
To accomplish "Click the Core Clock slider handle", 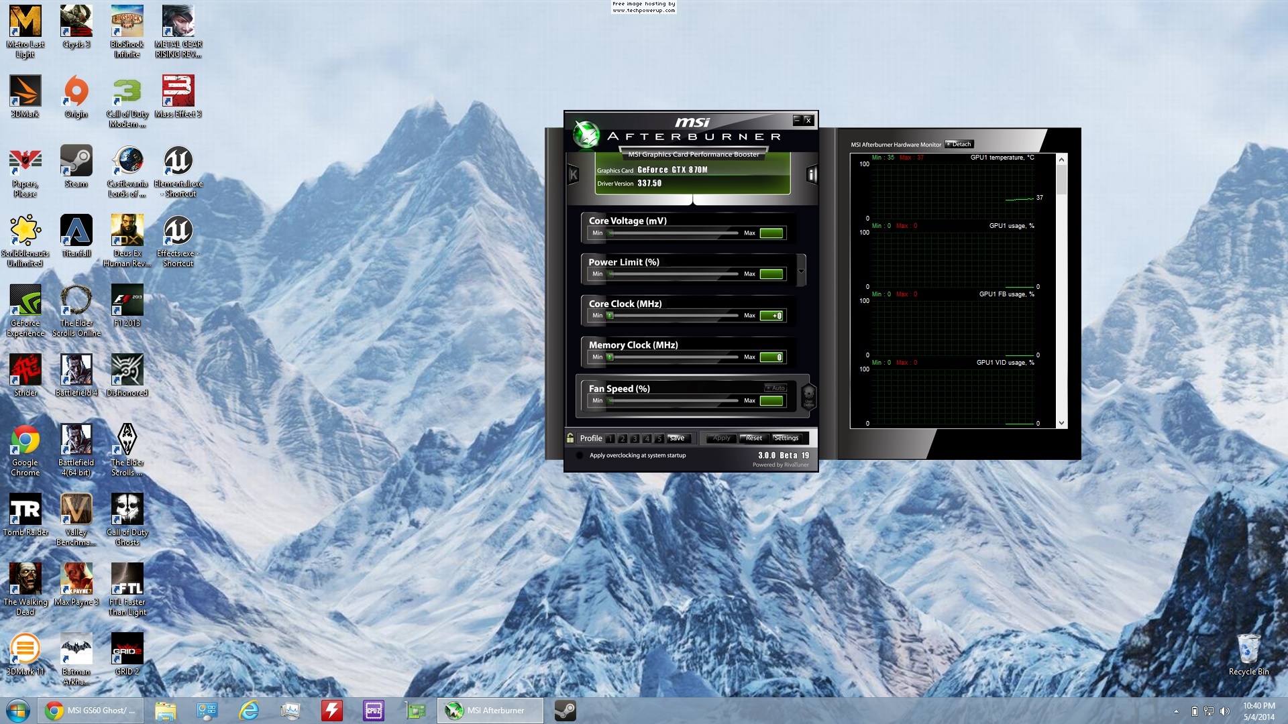I will [x=610, y=316].
